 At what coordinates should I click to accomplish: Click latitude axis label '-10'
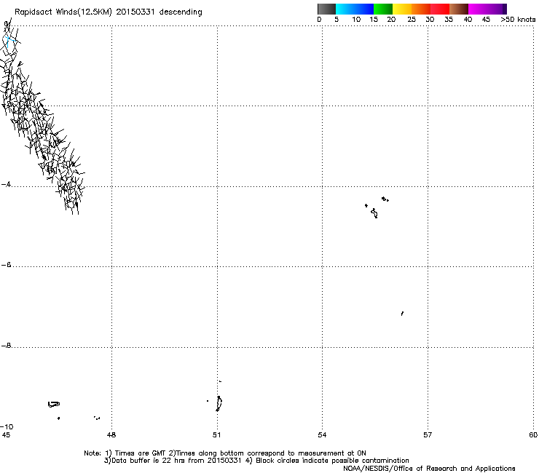pos(7,426)
